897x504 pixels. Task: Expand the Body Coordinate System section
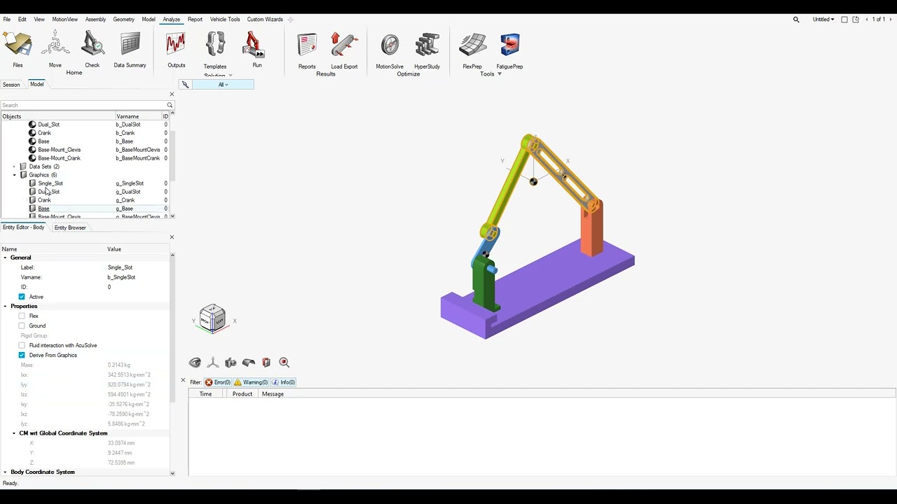tap(5, 472)
